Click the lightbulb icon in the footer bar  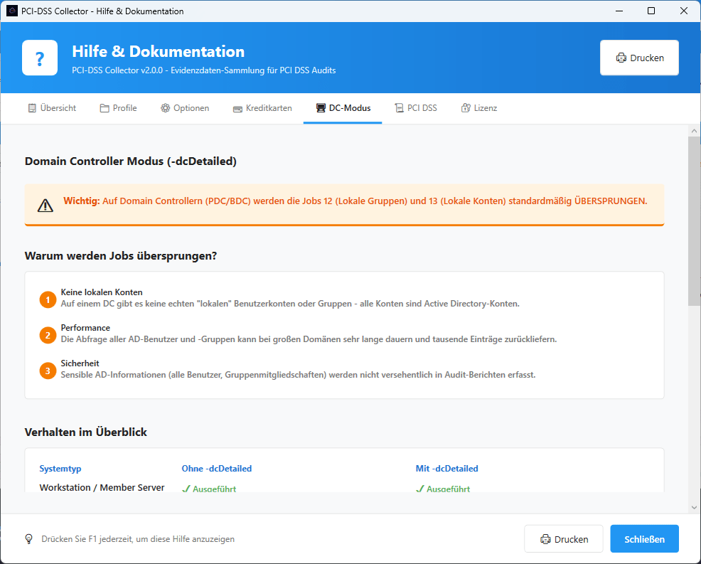[28, 538]
